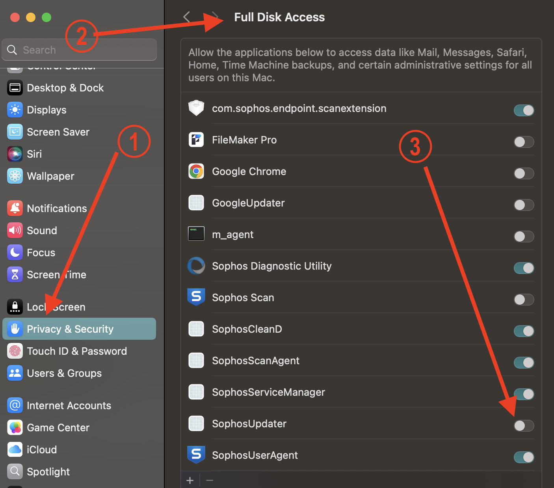Click the Displays sun icon
Screen dimensions: 554x488
pyautogui.click(x=15, y=110)
